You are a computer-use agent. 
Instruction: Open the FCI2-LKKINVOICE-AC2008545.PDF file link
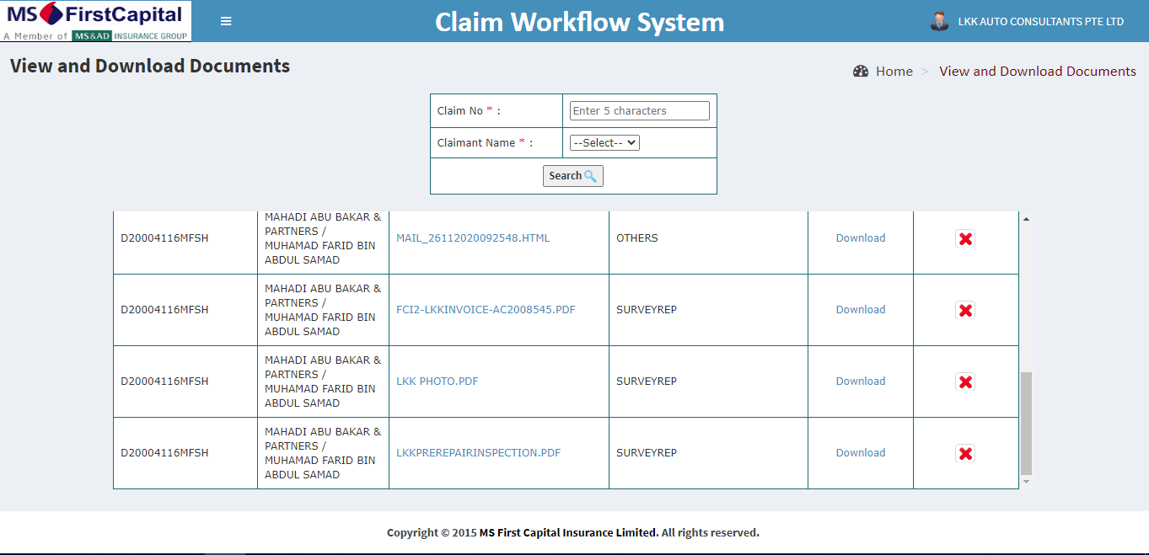(x=486, y=310)
